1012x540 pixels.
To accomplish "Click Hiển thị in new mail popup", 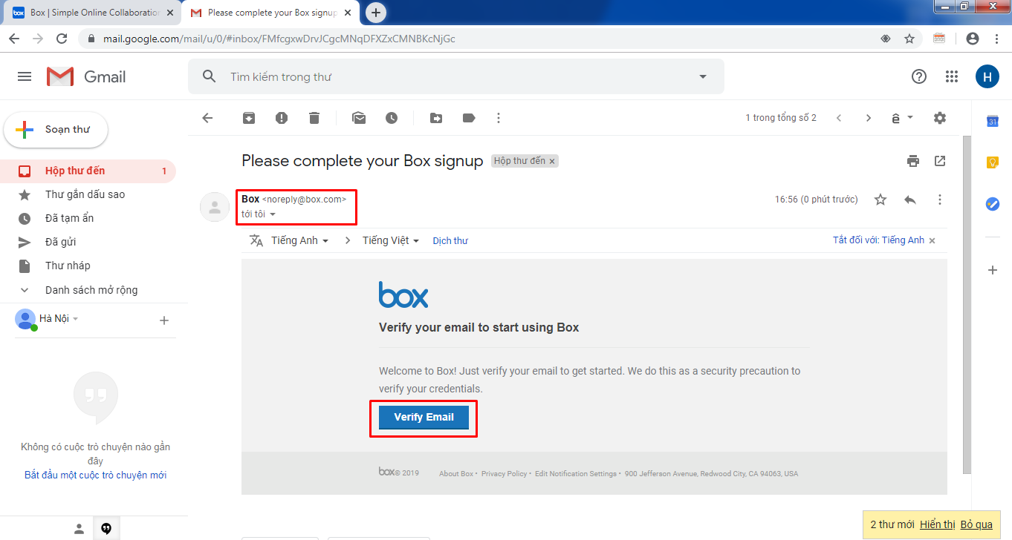I will pos(937,524).
